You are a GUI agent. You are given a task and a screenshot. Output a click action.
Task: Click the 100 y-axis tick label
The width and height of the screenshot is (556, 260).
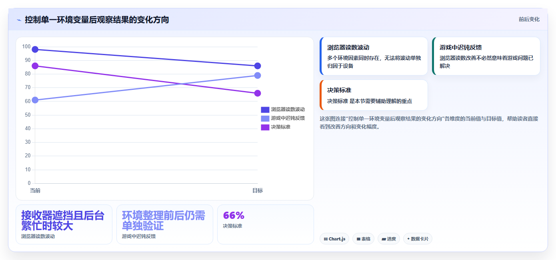tap(26, 47)
